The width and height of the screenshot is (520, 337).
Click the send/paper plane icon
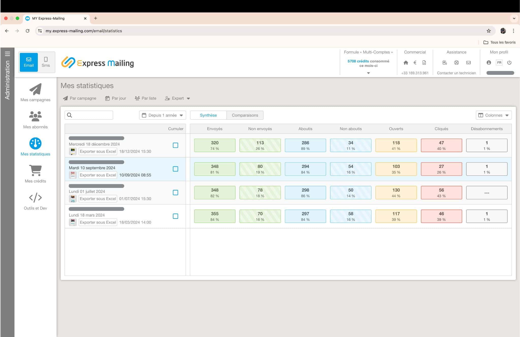tap(35, 89)
